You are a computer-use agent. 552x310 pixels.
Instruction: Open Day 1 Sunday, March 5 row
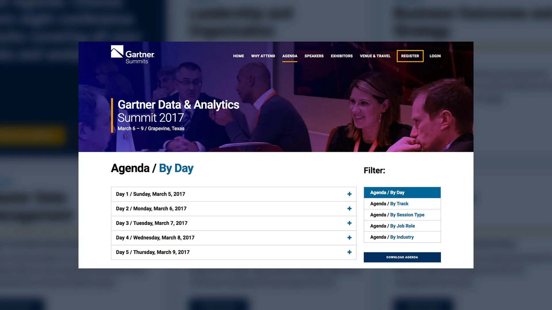click(x=150, y=194)
